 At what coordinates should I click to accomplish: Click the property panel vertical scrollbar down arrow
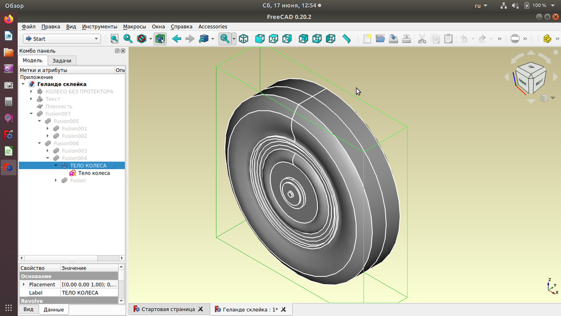click(x=122, y=301)
